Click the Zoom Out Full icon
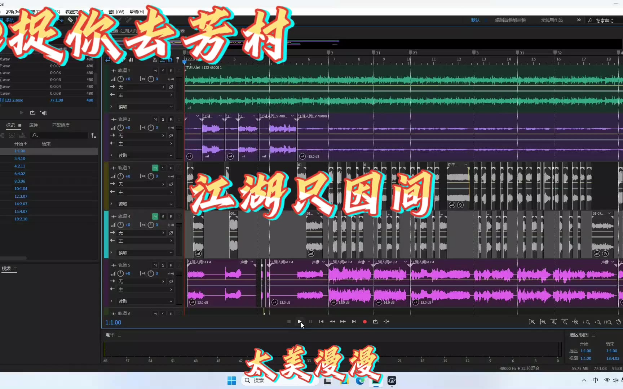The height and width of the screenshot is (389, 623). coord(575,322)
